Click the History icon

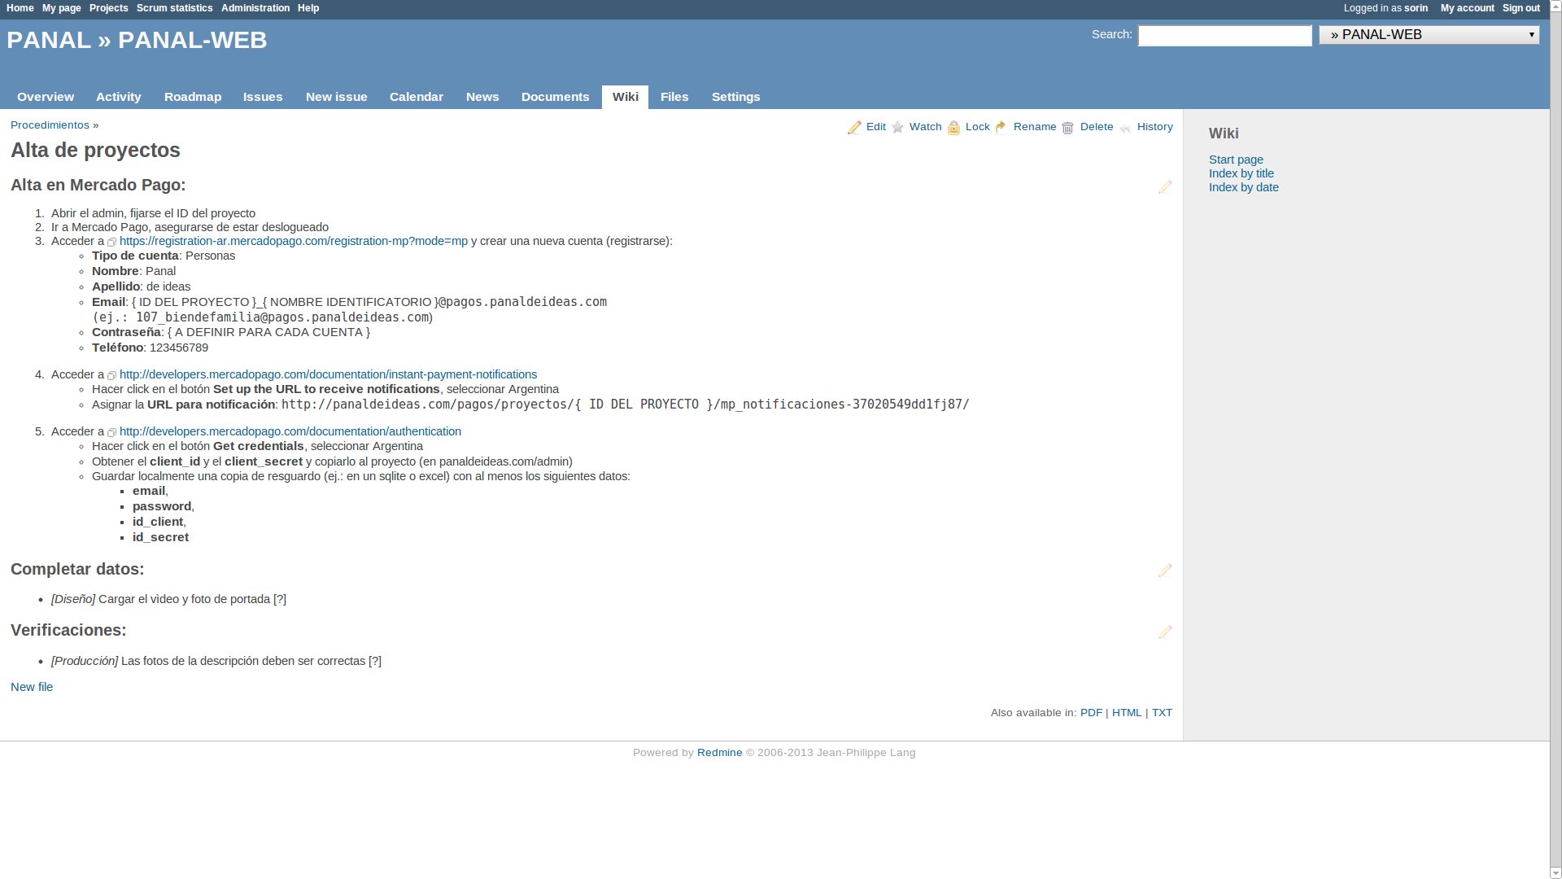tap(1126, 128)
